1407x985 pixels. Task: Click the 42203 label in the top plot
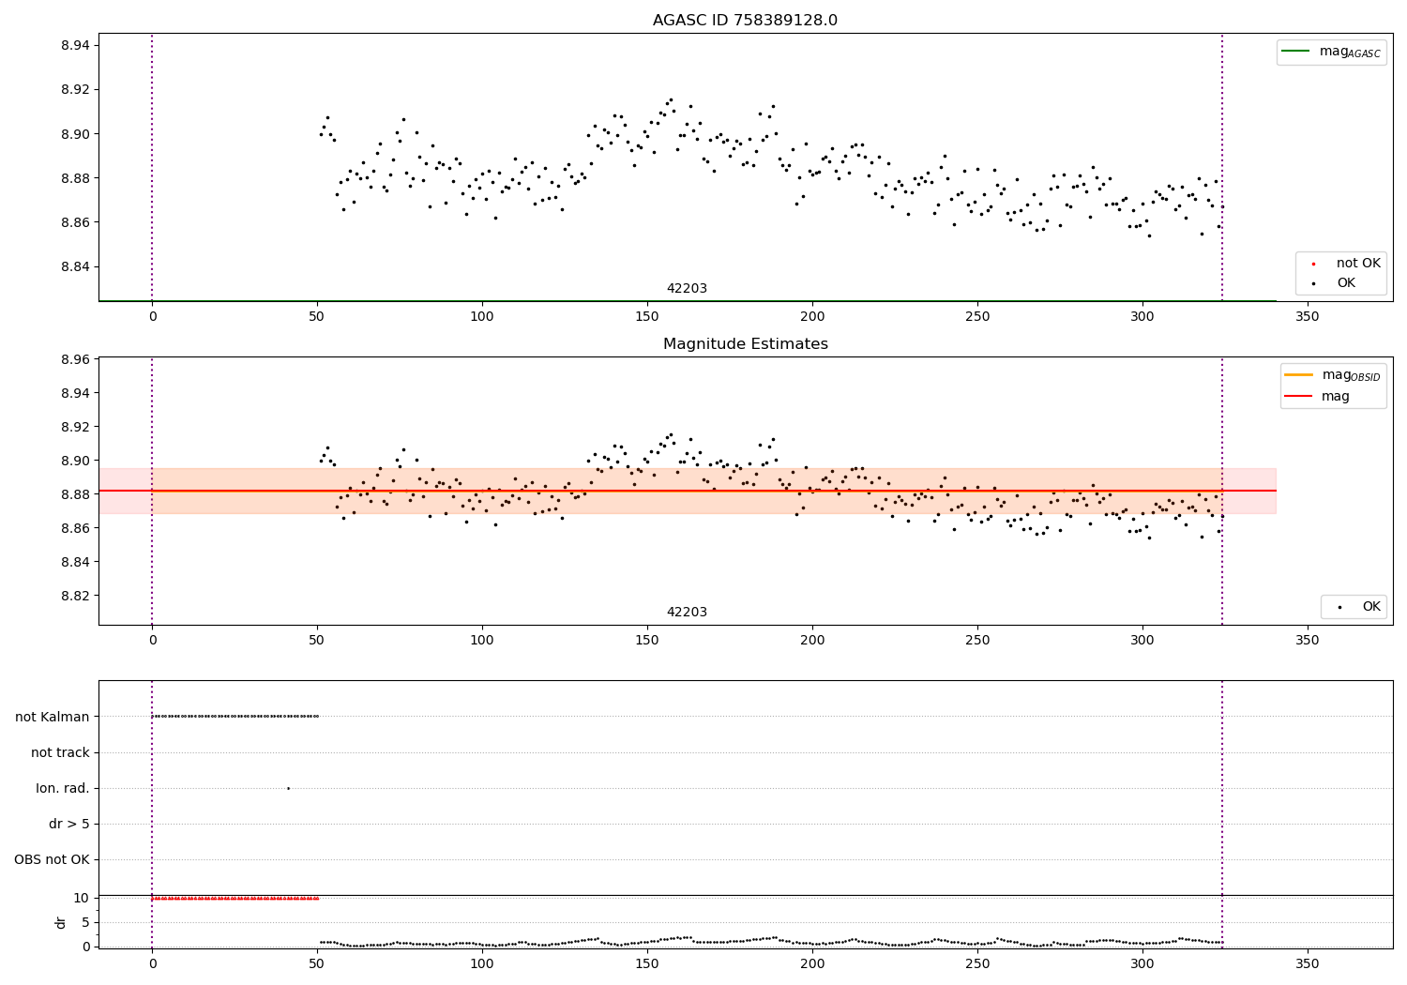687,289
